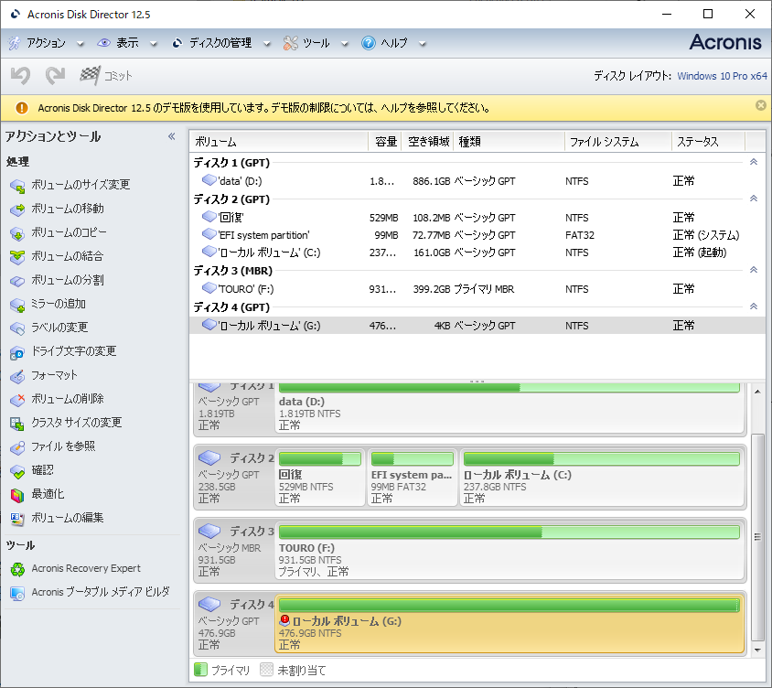Select ミラーの追加 add mirror icon
Viewport: 772px width, 688px height.
coord(17,305)
